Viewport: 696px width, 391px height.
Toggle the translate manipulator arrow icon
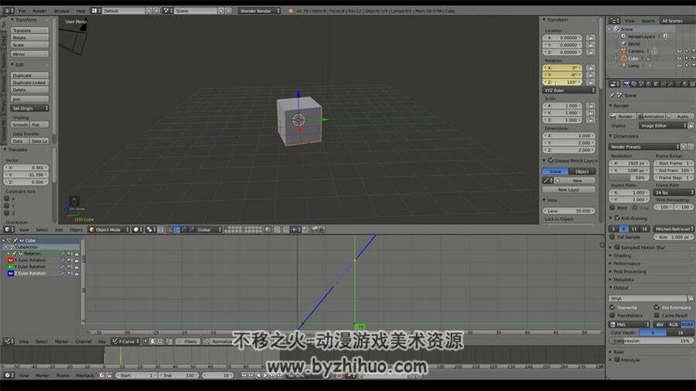[176, 229]
